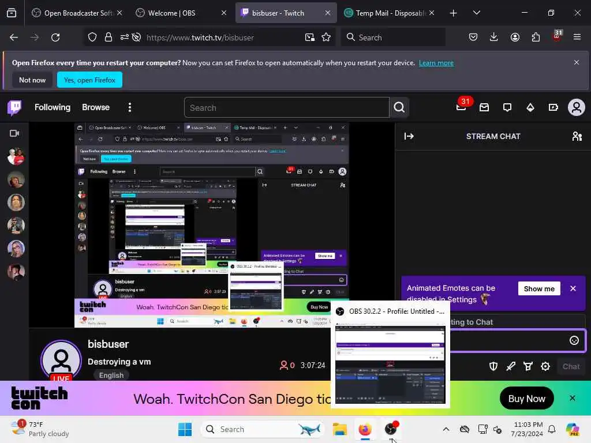This screenshot has width=591, height=443.
Task: Open the chat community users list
Action: [577, 136]
